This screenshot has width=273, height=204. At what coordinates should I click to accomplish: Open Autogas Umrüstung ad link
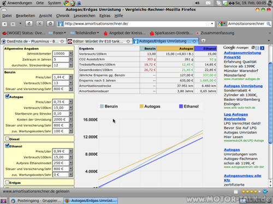click(x=243, y=86)
